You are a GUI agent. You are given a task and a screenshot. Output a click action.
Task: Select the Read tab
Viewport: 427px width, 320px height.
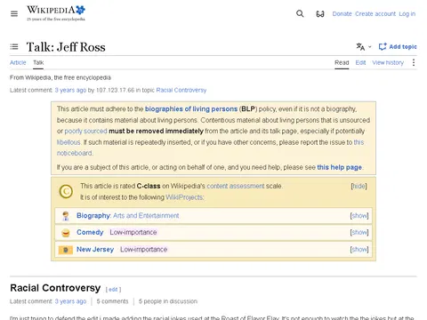point(342,62)
